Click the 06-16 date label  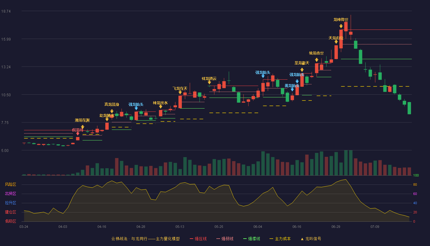coord(297,227)
